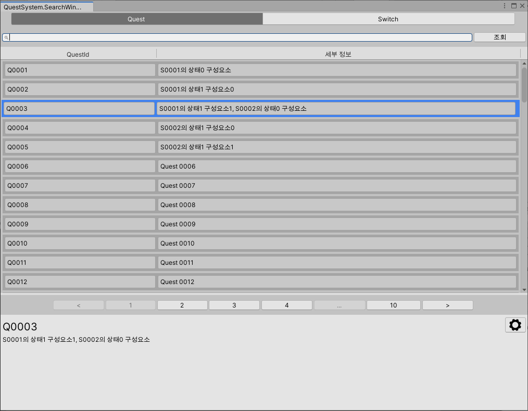Screen dimensions: 528x411
Task: Click the QuestId column header
Action: tap(78, 54)
